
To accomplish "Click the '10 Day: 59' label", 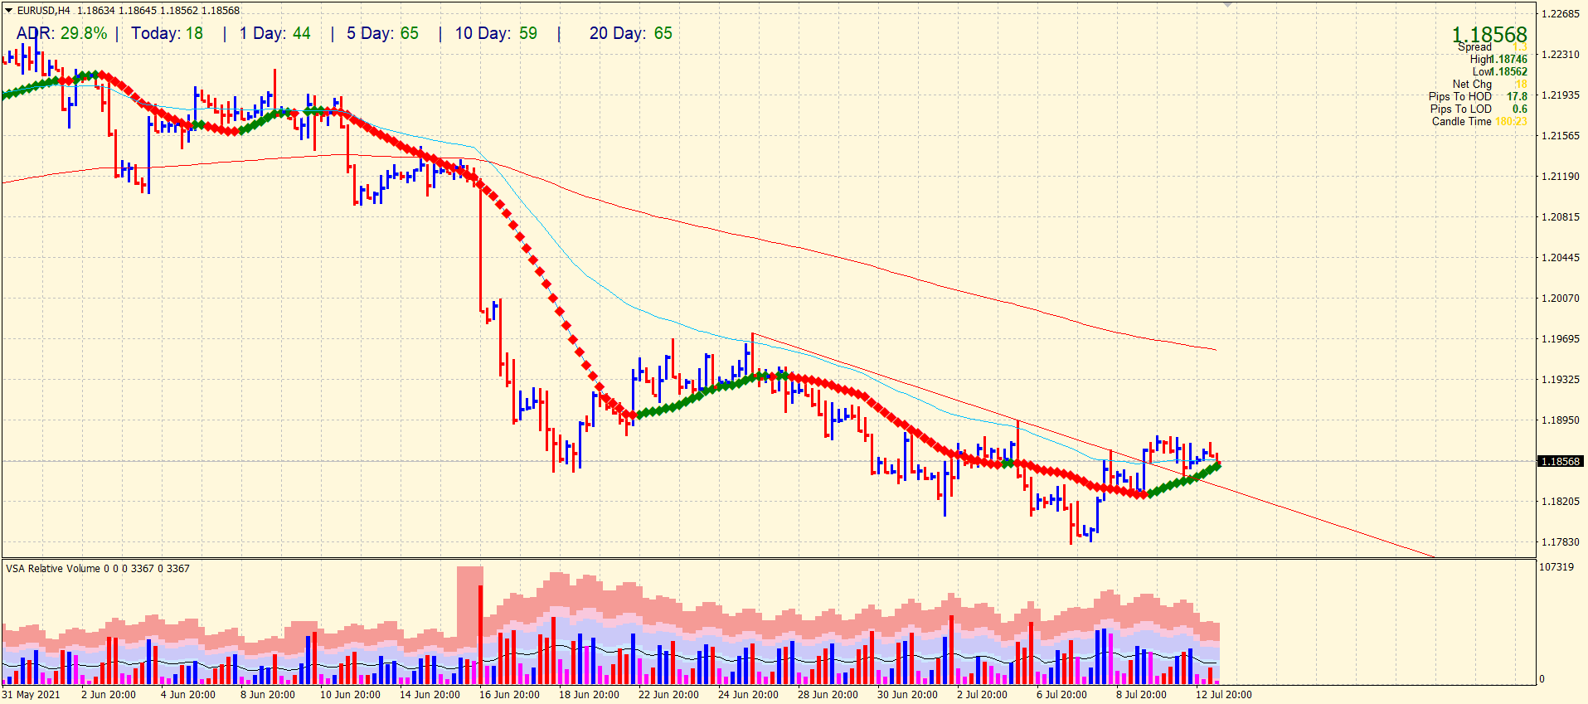I will [496, 33].
